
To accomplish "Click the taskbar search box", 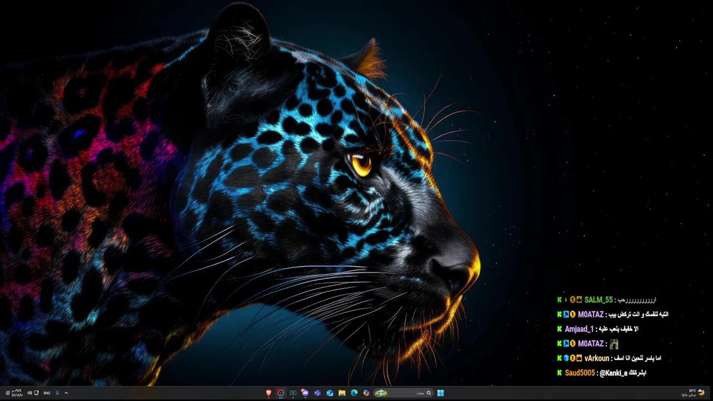I will 404,393.
